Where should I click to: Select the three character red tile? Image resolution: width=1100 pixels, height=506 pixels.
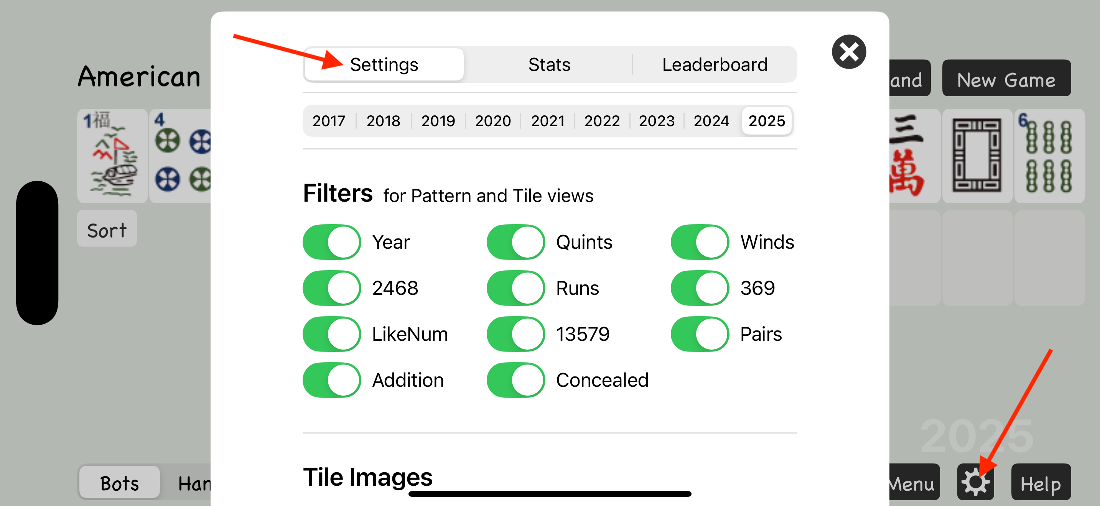(914, 156)
